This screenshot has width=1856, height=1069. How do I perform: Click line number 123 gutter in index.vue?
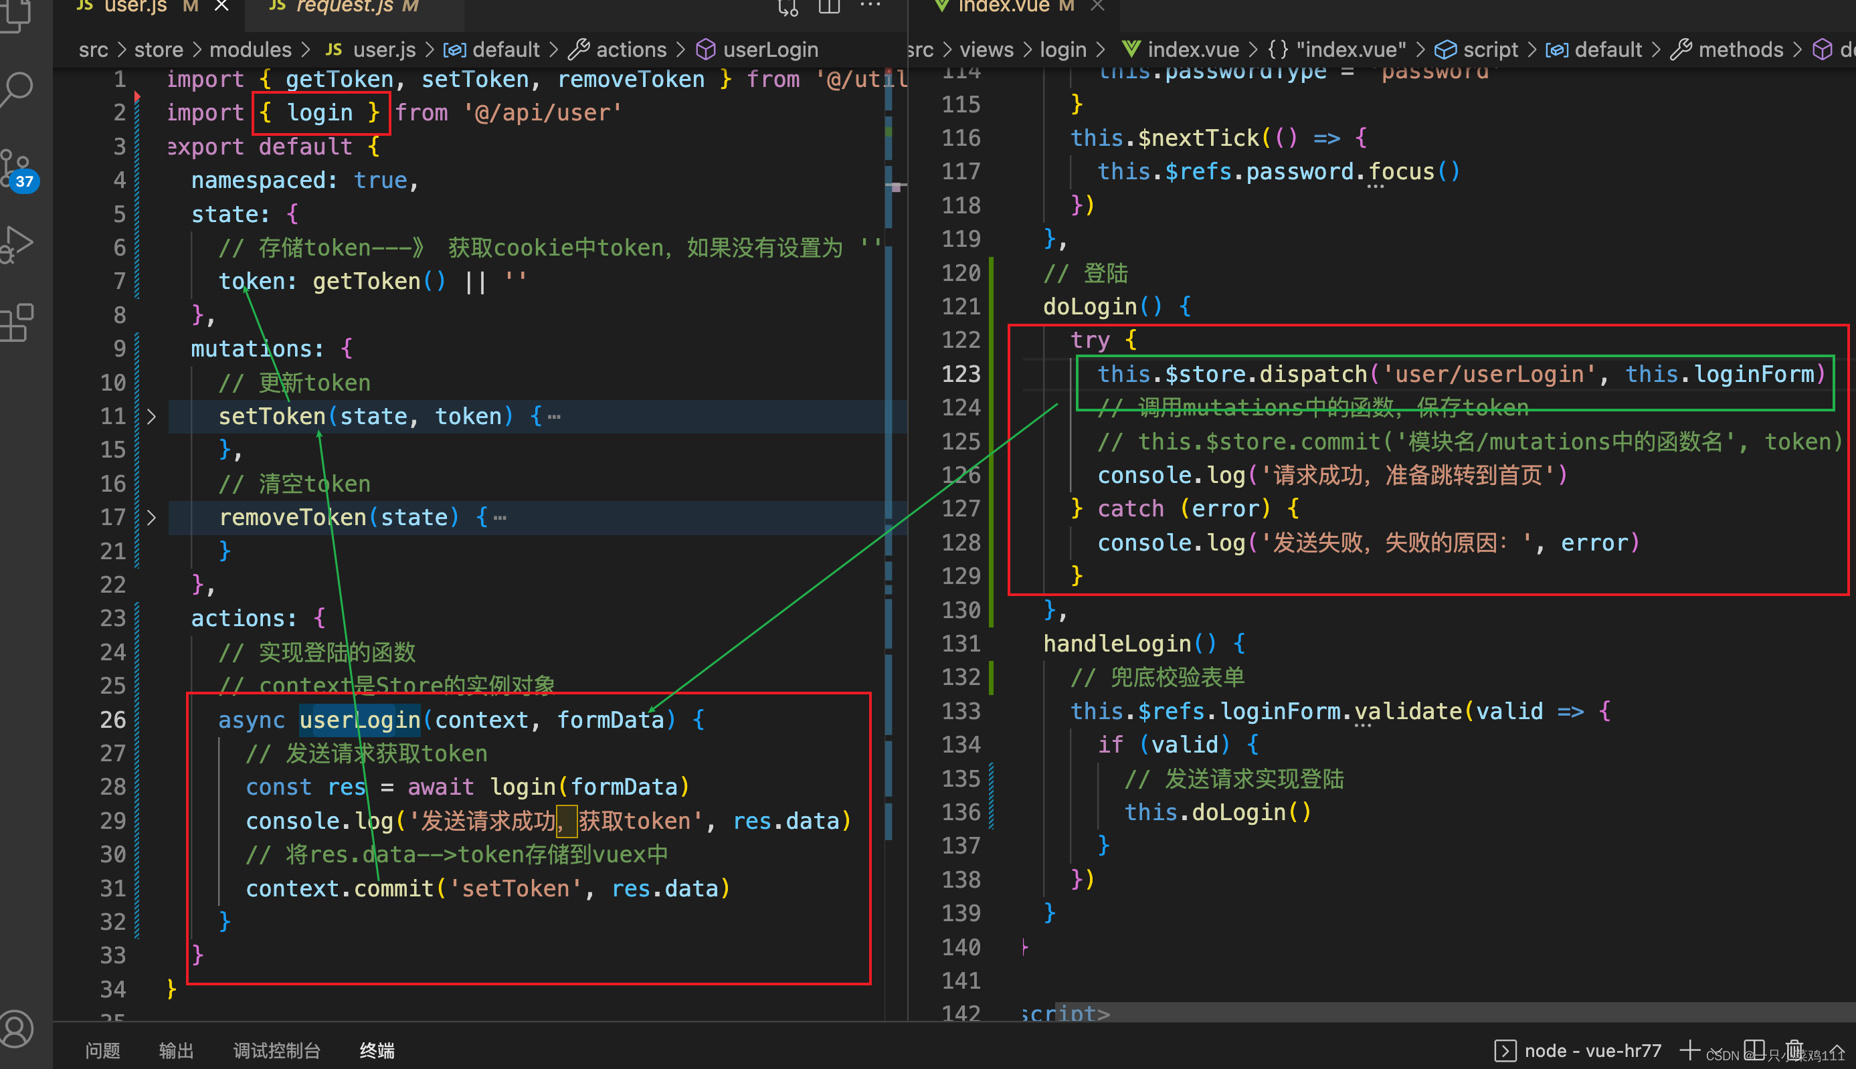pos(960,375)
